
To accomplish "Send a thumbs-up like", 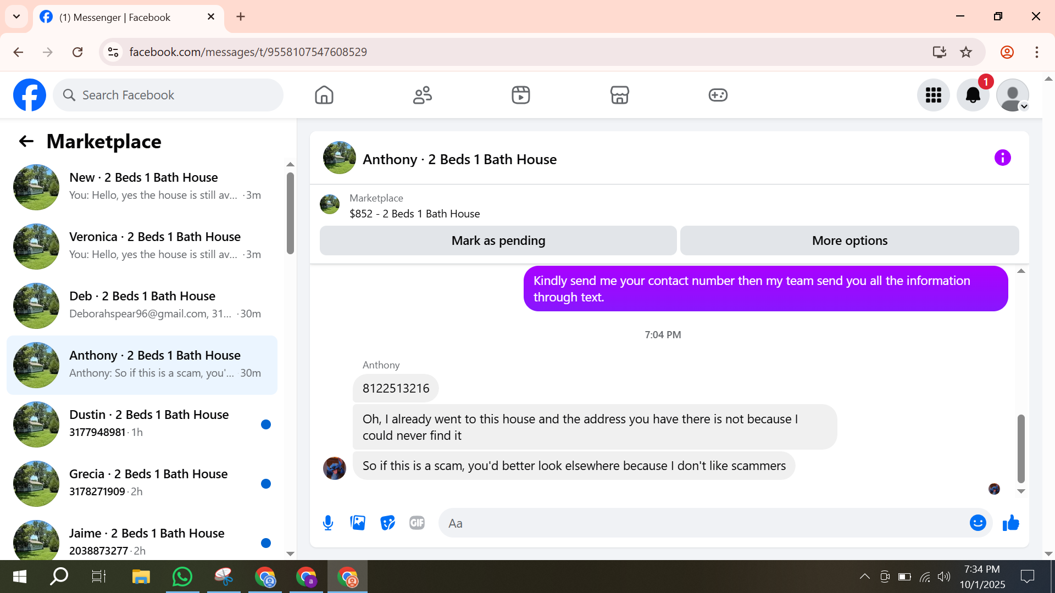I will click(1011, 523).
